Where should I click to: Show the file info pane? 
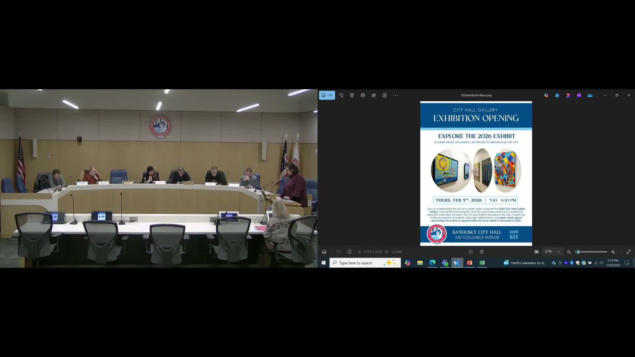[x=350, y=252]
